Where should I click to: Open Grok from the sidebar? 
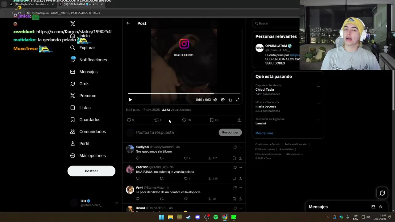pyautogui.click(x=80, y=84)
